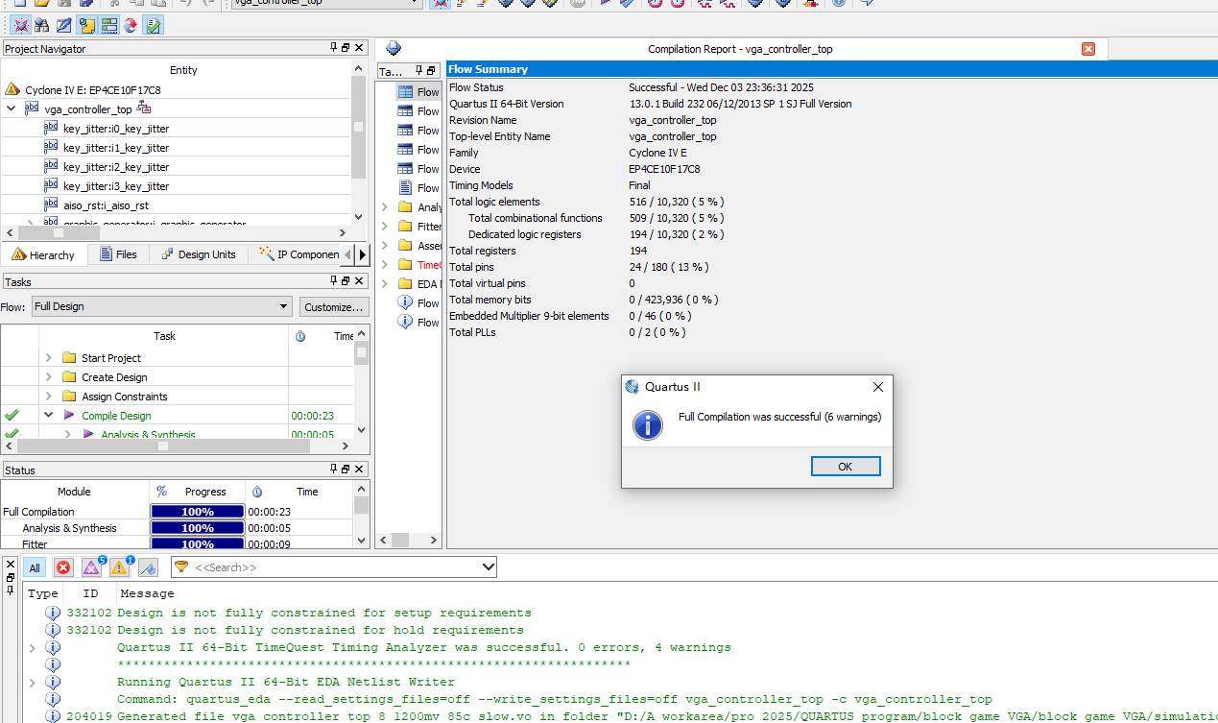Screen dimensions: 1218x723
Task: Click the Fitter progress bar
Action: tap(197, 544)
